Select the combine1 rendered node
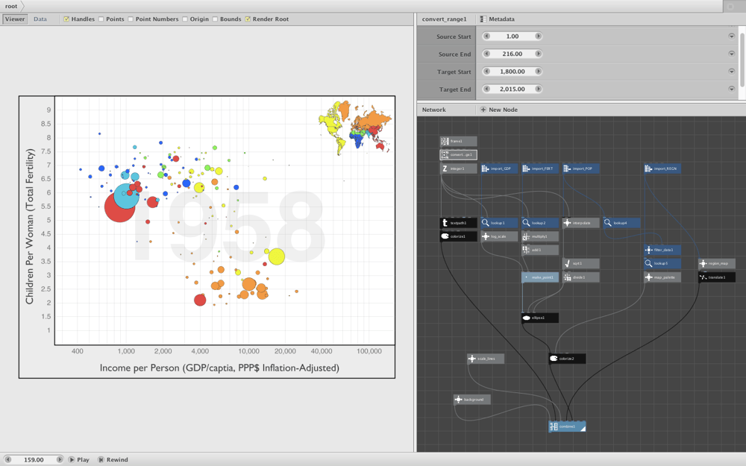Viewport: 746px width, 466px height. (567, 426)
